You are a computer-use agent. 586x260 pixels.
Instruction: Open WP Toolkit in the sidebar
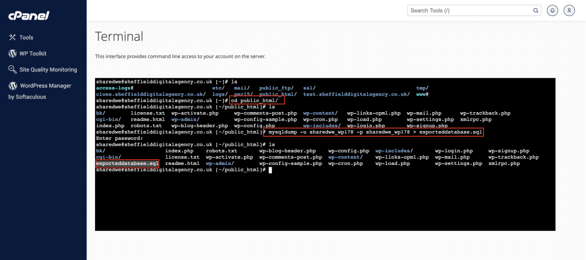(x=33, y=53)
